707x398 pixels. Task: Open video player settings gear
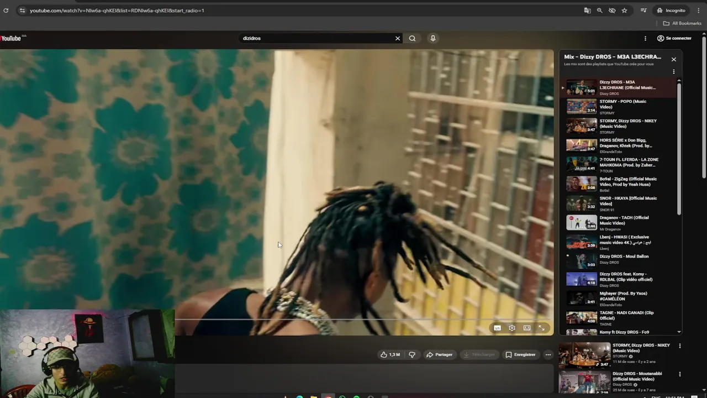tap(512, 328)
